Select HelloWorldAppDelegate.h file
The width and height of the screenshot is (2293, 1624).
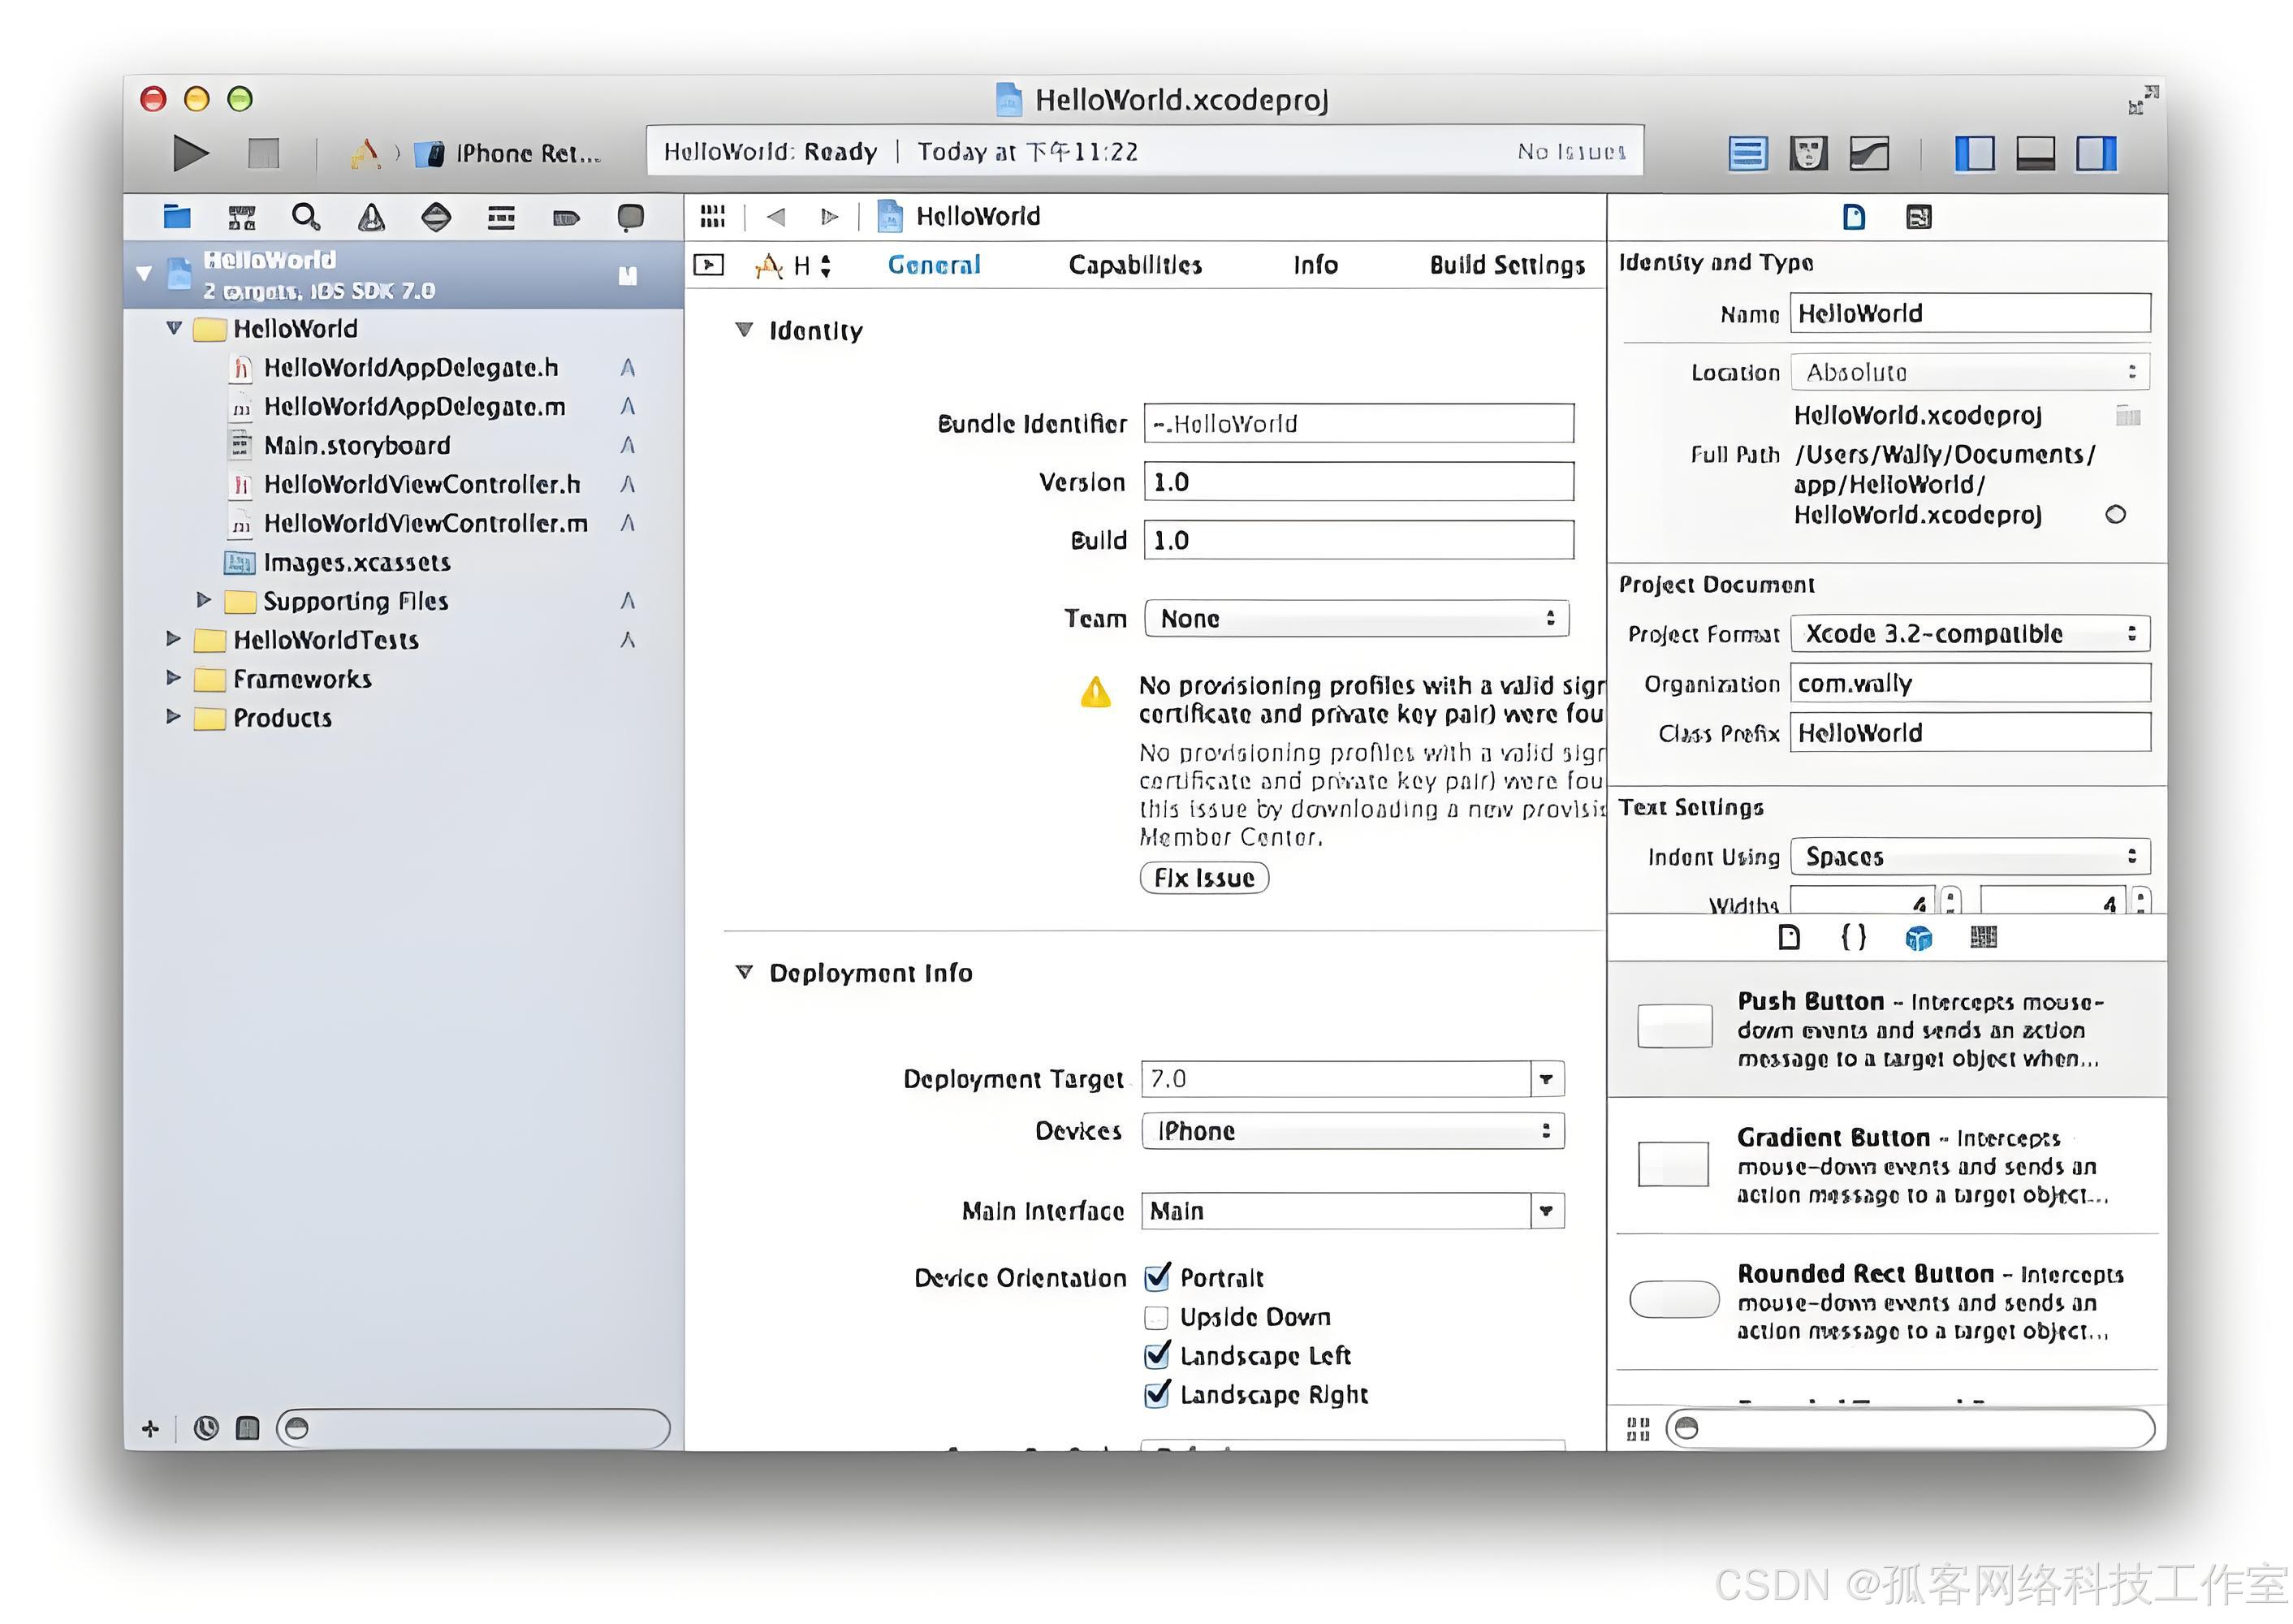410,368
